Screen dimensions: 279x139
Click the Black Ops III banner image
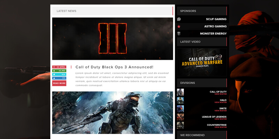112,39
